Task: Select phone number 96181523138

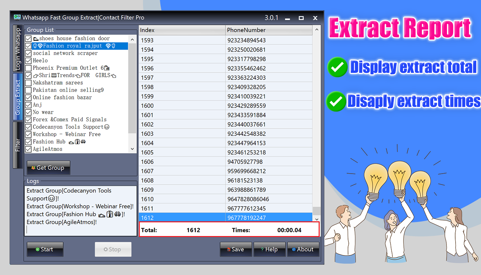Action: click(269, 180)
